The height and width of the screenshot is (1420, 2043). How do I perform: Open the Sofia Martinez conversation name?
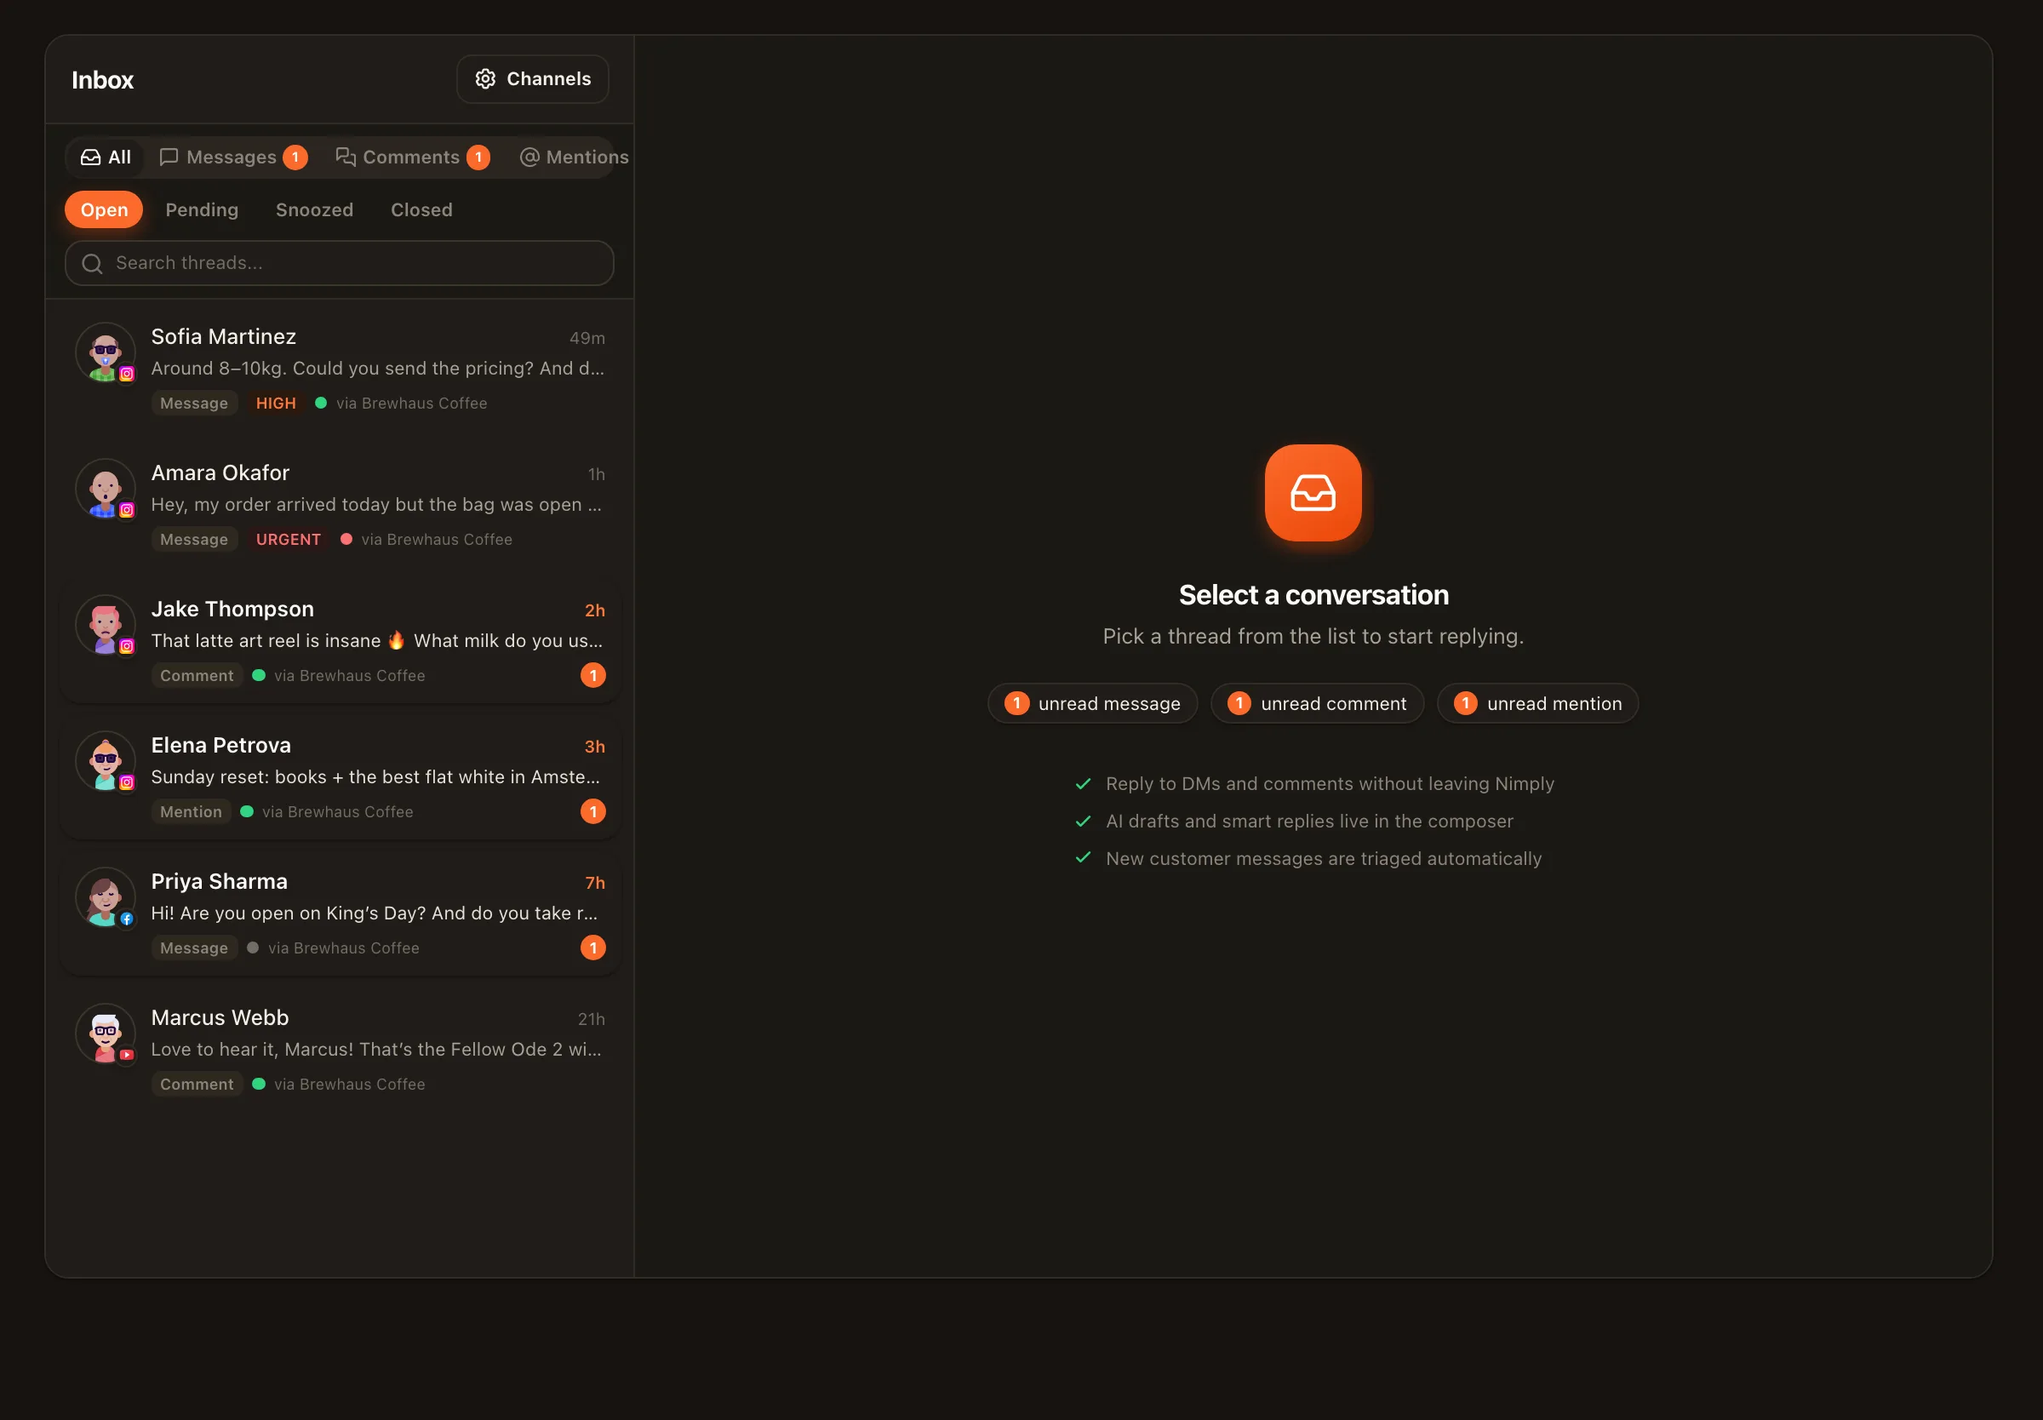[x=223, y=337]
